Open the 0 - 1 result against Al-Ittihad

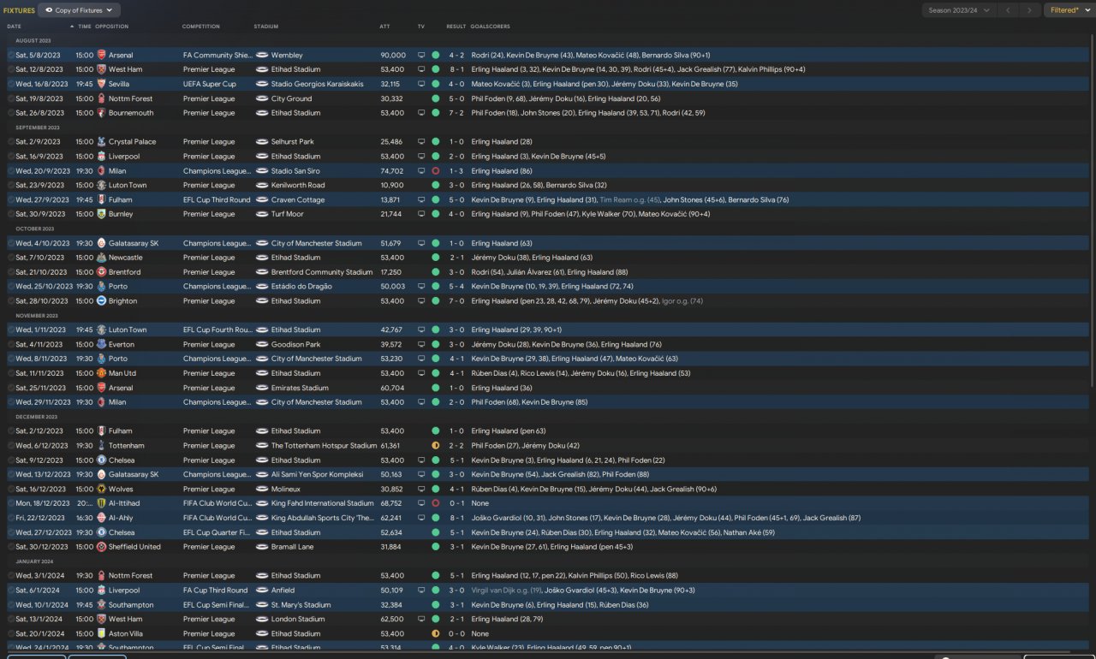[456, 503]
